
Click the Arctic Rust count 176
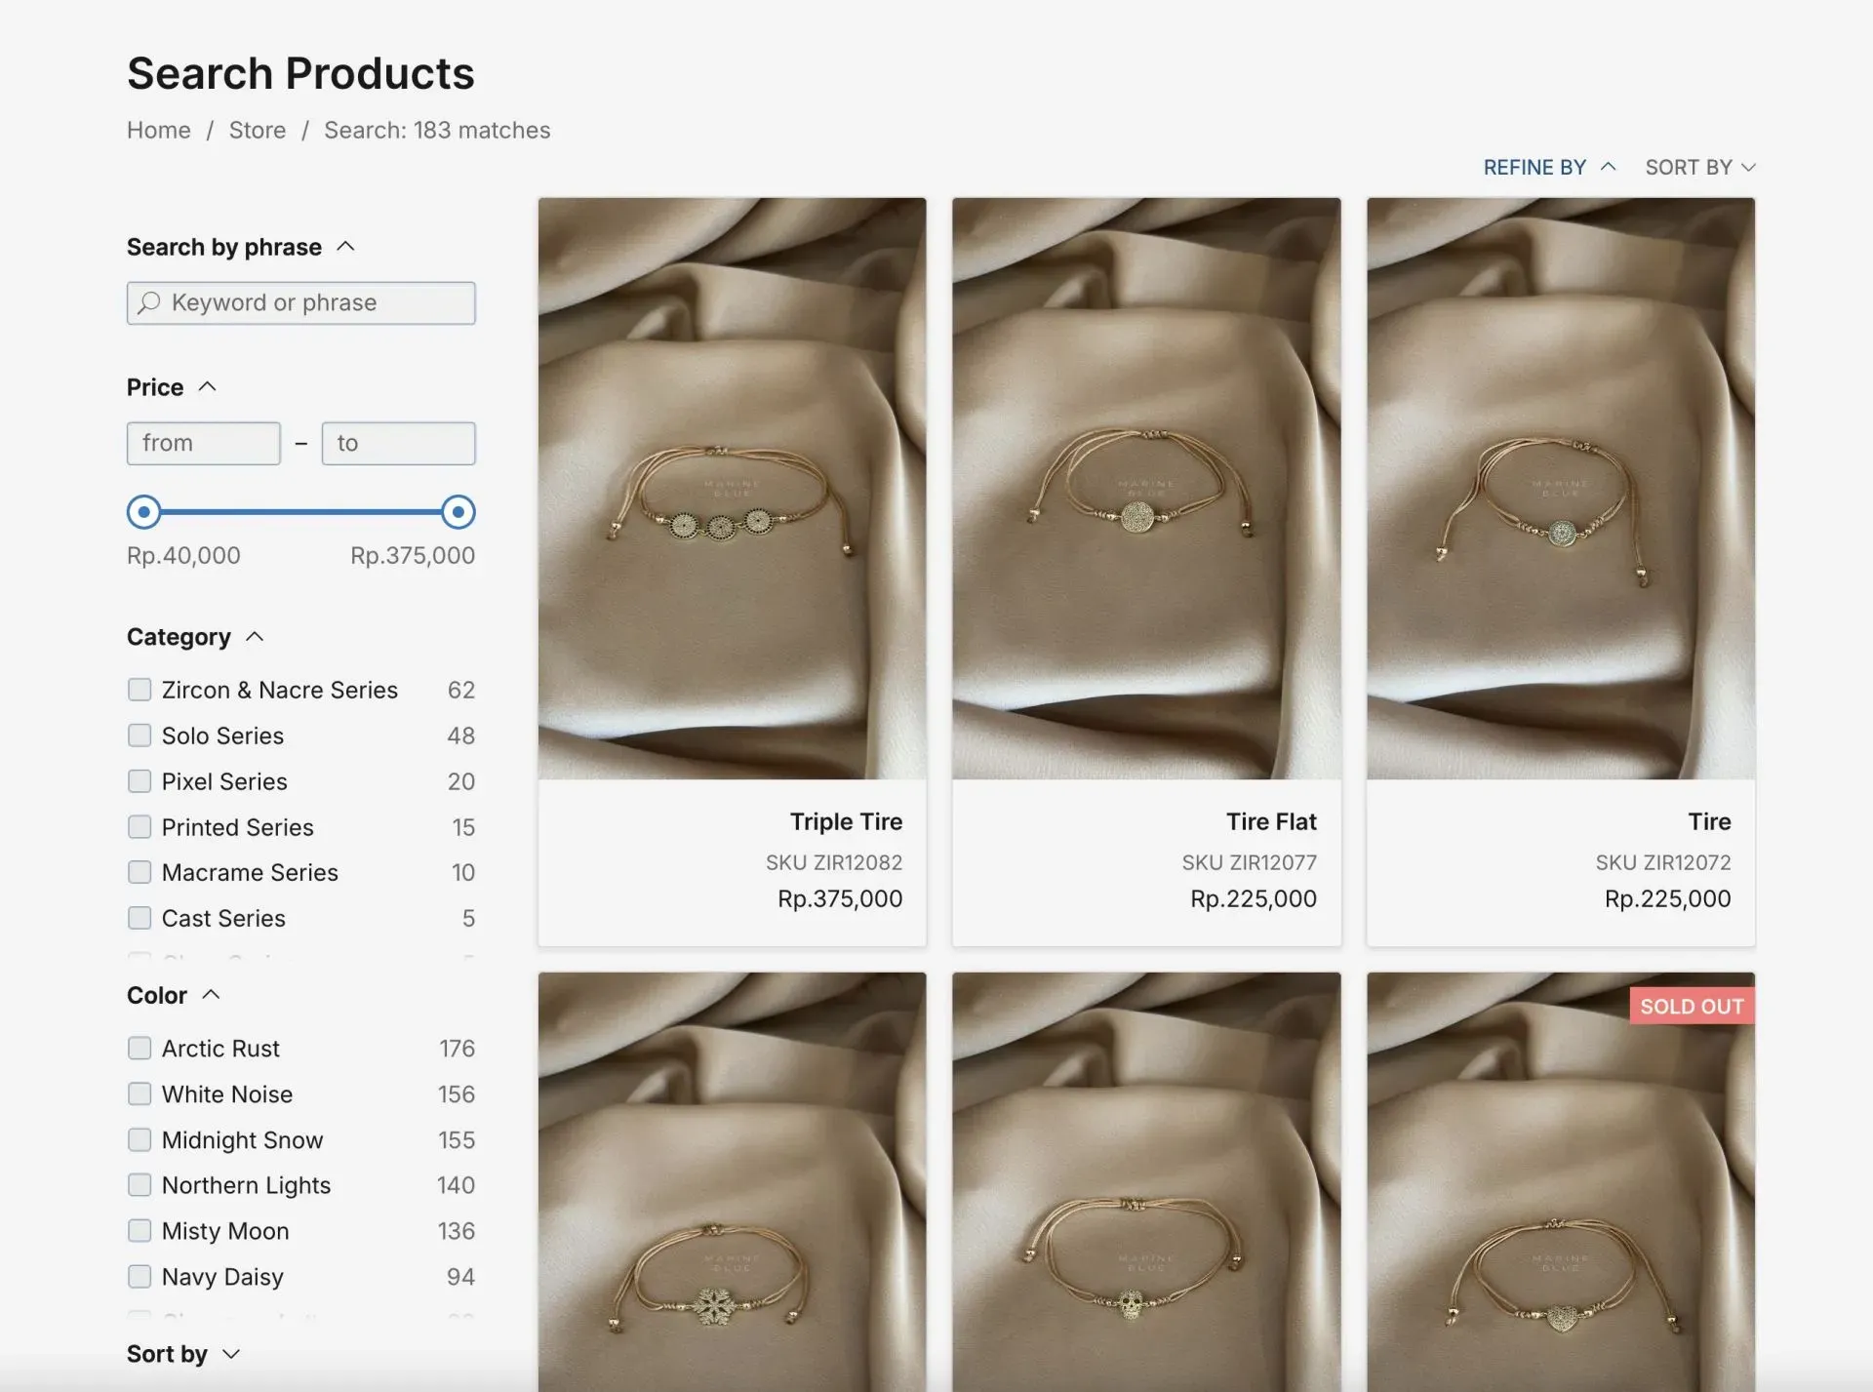pos(457,1049)
